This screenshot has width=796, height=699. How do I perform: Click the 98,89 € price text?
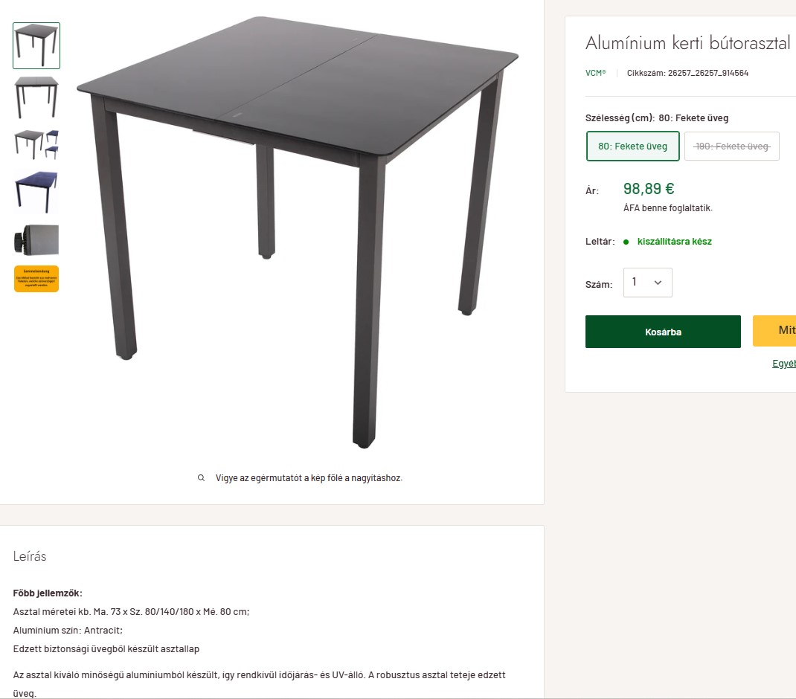click(649, 189)
